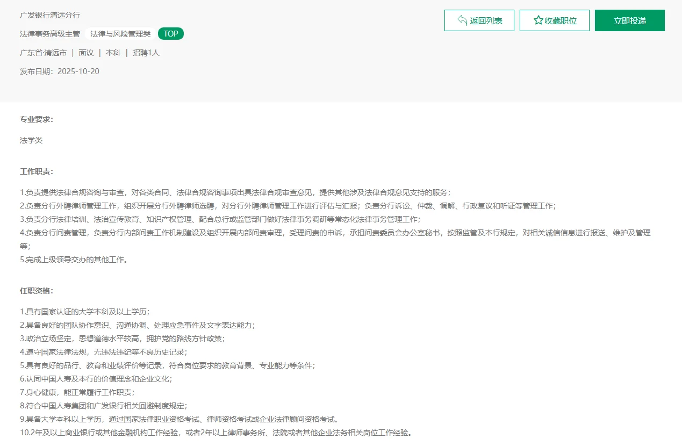The image size is (682, 446).
Task: Click qualification 9 about 法律职业资格考试
Action: (179, 419)
